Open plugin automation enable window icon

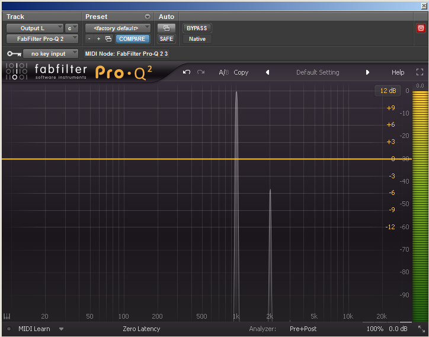167,28
